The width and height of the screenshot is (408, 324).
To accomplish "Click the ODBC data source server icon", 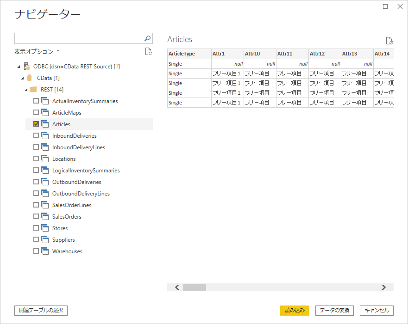I will (26, 66).
